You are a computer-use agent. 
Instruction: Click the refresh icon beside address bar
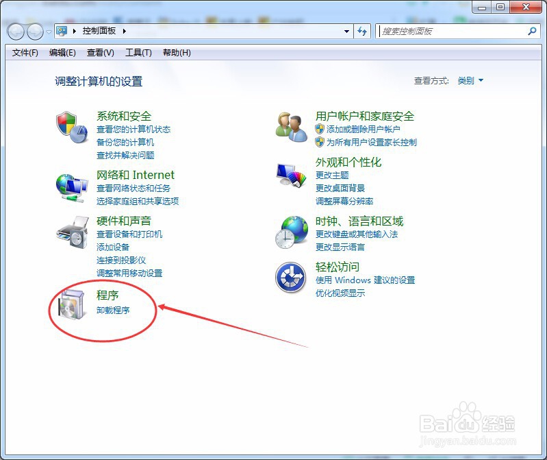(x=362, y=32)
